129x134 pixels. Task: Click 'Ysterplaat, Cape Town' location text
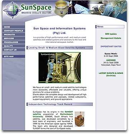(x=111, y=65)
